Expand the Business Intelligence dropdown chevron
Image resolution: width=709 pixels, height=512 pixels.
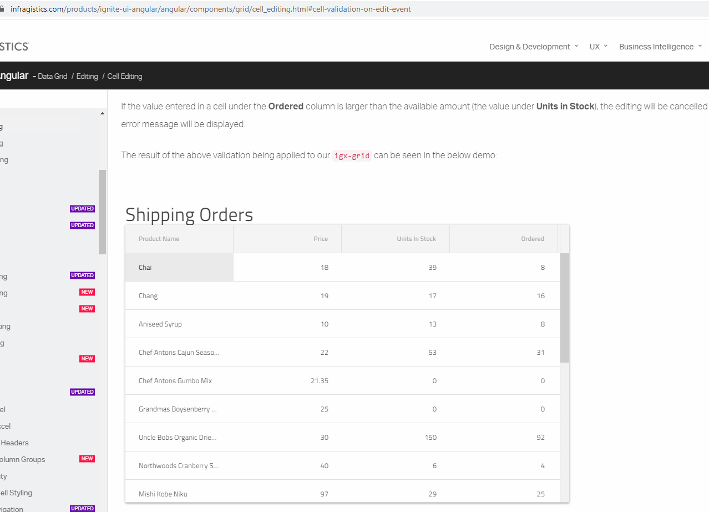pyautogui.click(x=700, y=47)
